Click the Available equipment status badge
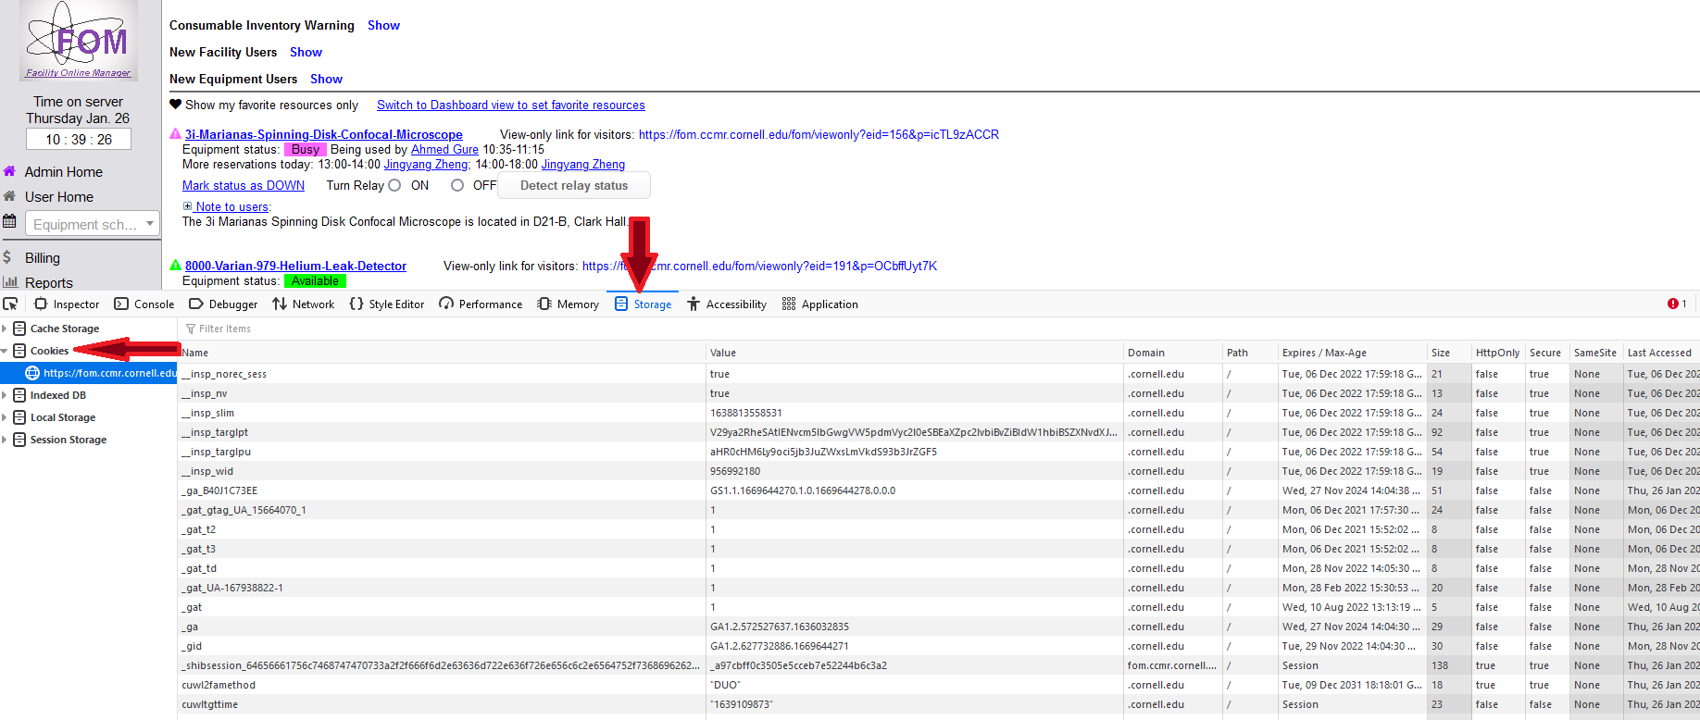Image resolution: width=1700 pixels, height=720 pixels. pos(315,280)
